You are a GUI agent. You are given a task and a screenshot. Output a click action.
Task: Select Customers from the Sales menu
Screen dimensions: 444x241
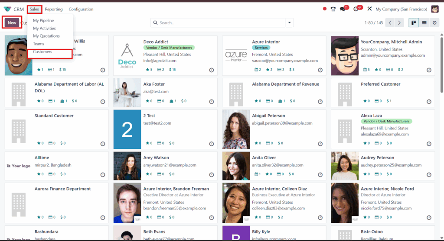42,52
